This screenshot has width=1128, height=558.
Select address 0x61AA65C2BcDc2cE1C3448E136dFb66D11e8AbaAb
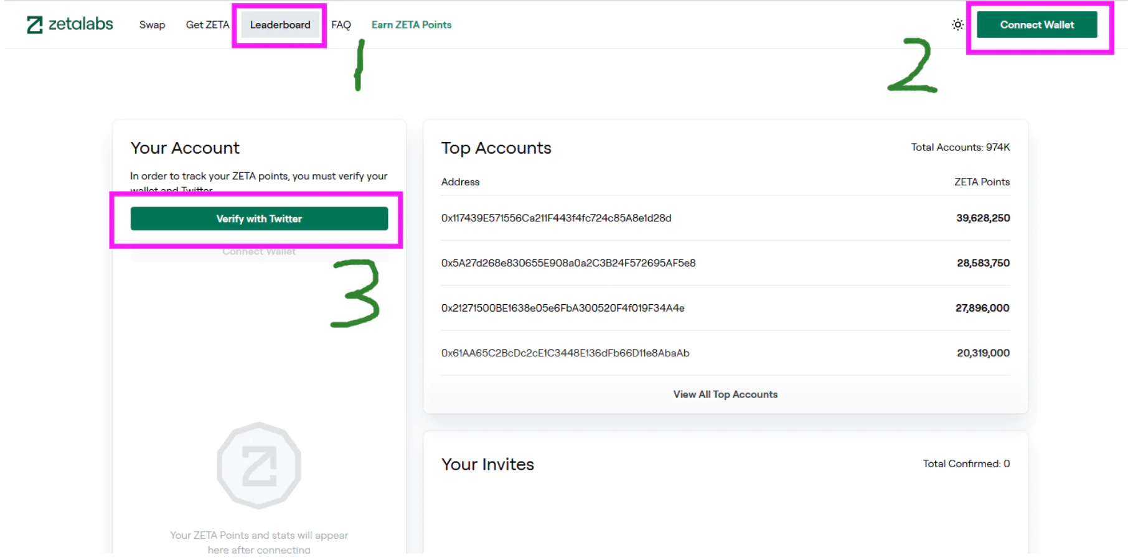[x=565, y=353]
